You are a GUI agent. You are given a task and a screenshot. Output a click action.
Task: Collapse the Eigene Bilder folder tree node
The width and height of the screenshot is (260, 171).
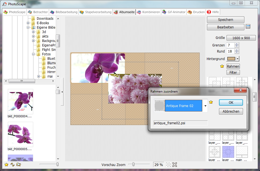[28, 28]
